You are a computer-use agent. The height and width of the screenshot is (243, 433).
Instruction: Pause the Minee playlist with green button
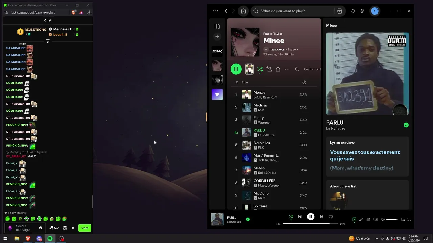coord(236,69)
